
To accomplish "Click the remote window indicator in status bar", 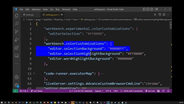I will [15, 91].
